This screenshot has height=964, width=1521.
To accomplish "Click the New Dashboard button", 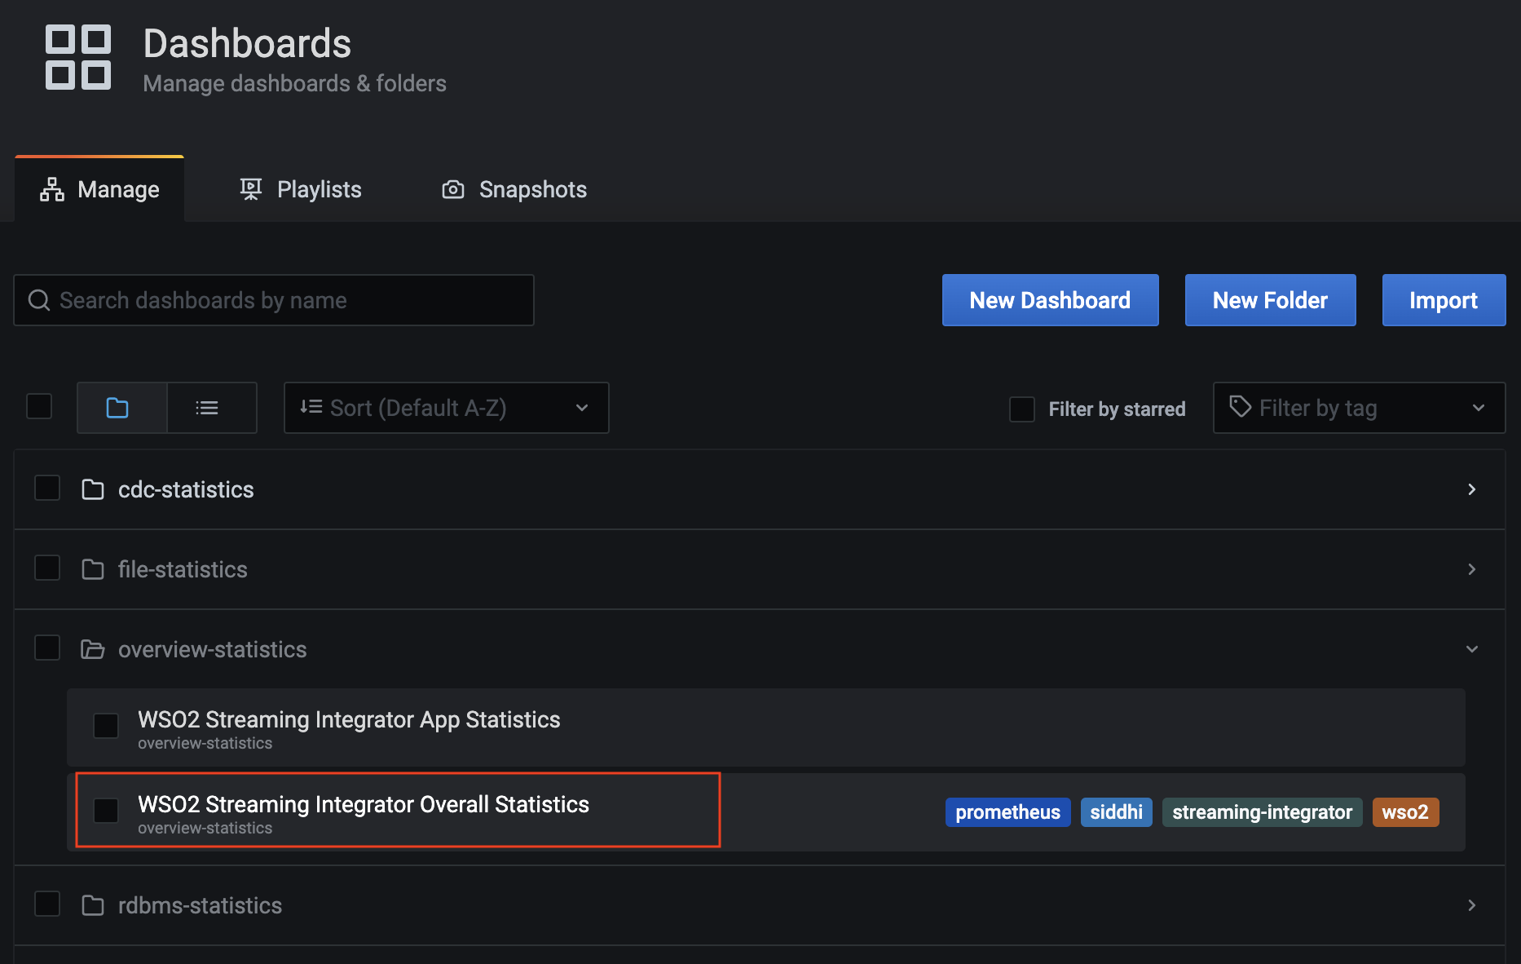I will 1050,300.
